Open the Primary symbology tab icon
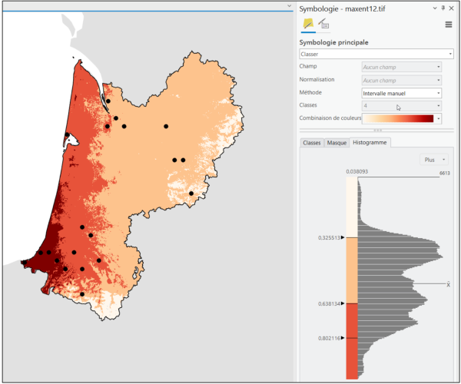 coord(308,25)
